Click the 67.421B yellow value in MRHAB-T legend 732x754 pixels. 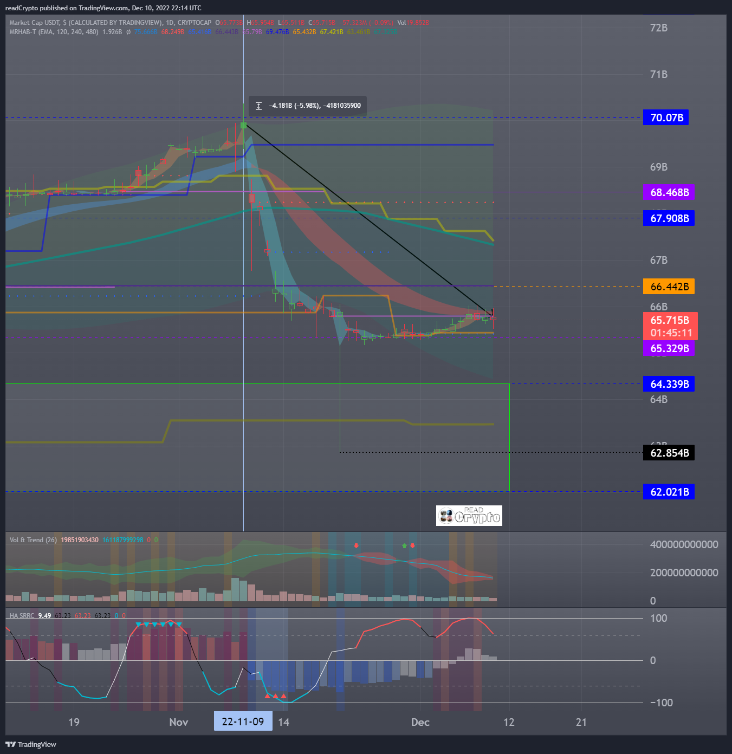pyautogui.click(x=332, y=32)
